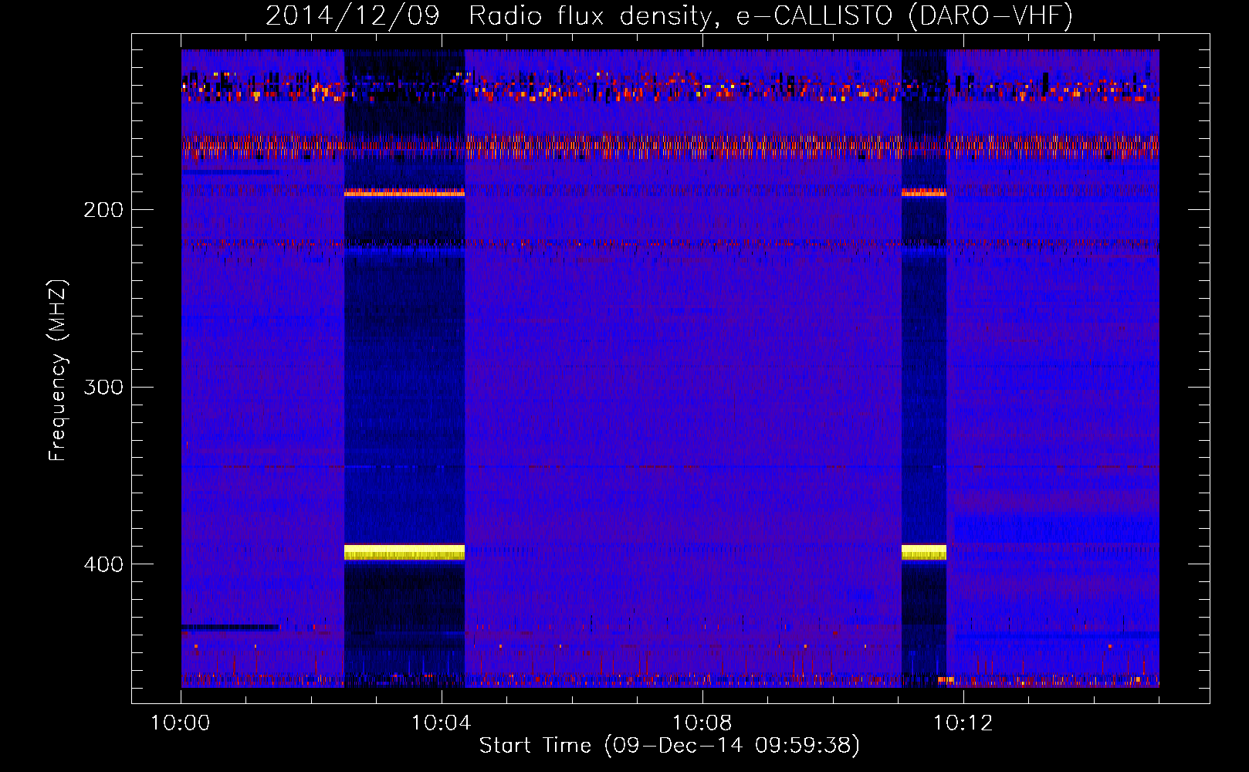Click the '400' frequency tick label
Image resolution: width=1249 pixels, height=772 pixels.
tap(103, 564)
